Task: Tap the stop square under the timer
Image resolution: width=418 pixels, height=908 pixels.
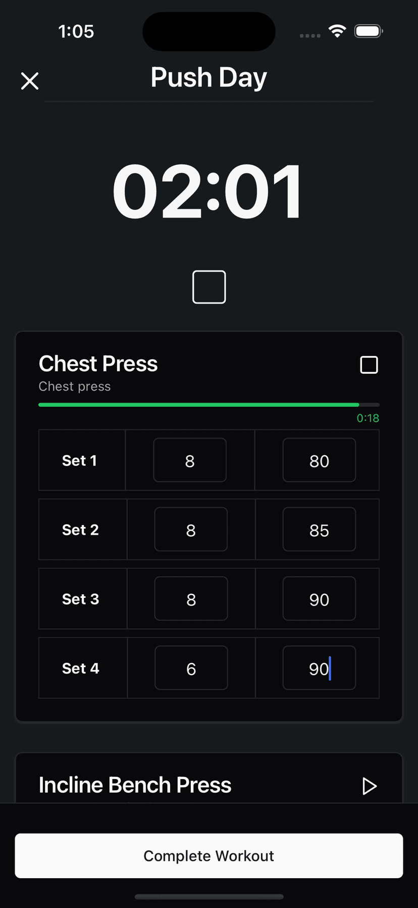Action: [209, 287]
